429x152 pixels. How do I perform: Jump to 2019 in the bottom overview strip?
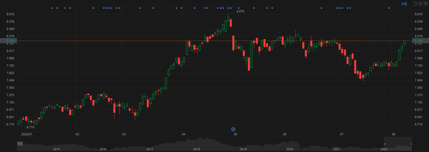243,149
